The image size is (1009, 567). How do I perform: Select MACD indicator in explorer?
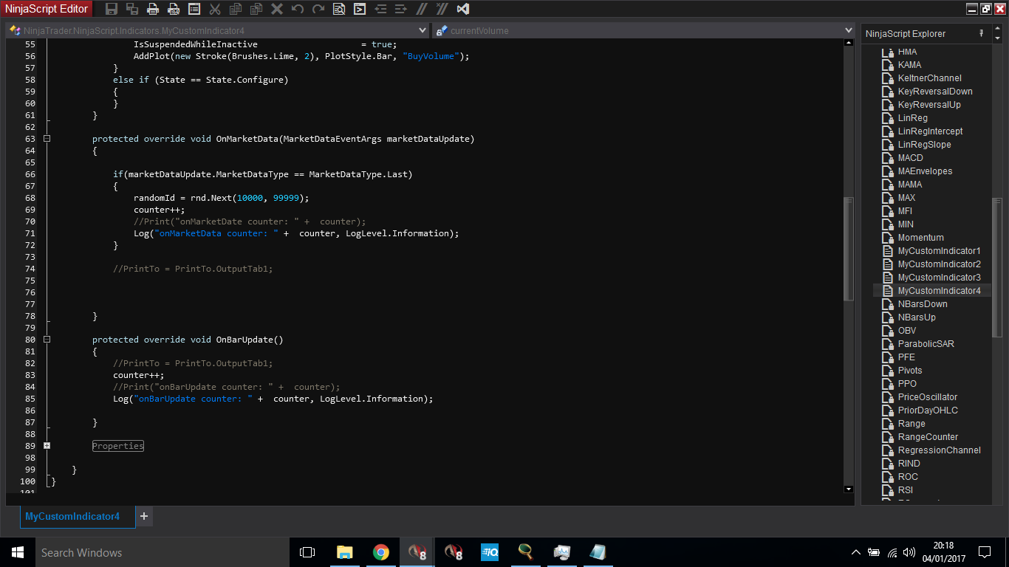pos(910,158)
